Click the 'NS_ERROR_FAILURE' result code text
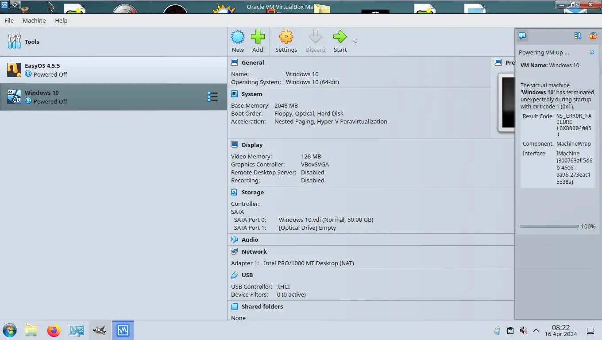The image size is (602, 340). (574, 119)
